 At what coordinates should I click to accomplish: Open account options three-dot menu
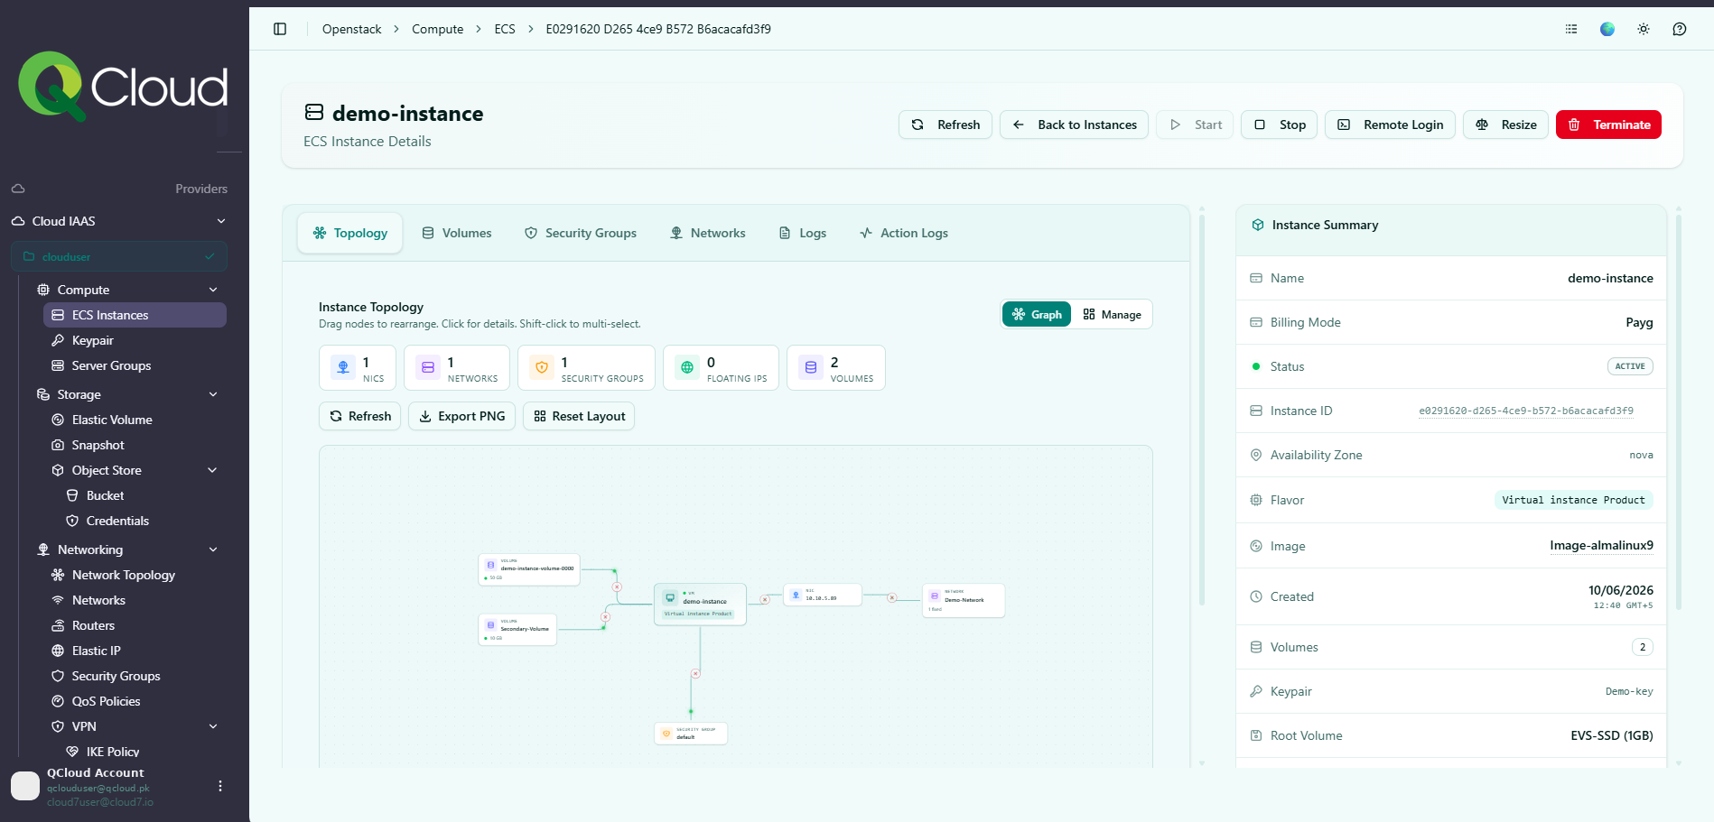(220, 786)
